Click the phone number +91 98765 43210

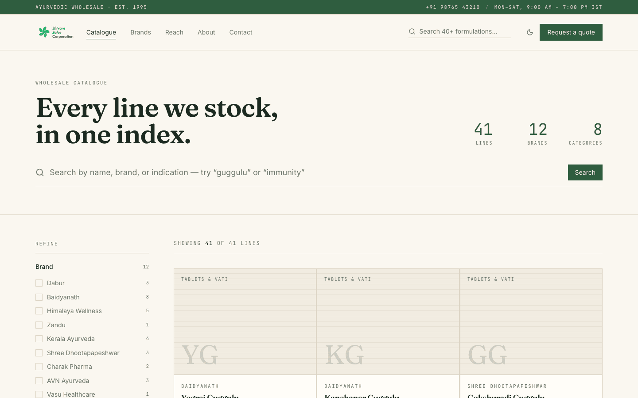[x=453, y=7]
